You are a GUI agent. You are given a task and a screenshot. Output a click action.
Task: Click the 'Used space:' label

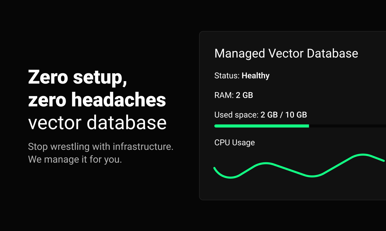[236, 115]
